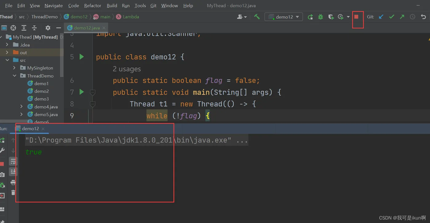The height and width of the screenshot is (223, 430).
Task: Fold main method at line 7
Action: click(92, 92)
